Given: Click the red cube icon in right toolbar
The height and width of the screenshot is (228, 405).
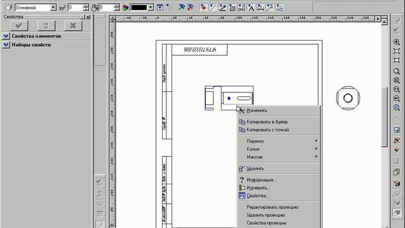Looking at the screenshot, I should (397, 183).
